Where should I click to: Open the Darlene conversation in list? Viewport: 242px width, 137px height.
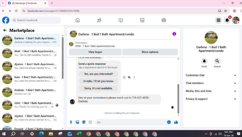[x=30, y=40]
